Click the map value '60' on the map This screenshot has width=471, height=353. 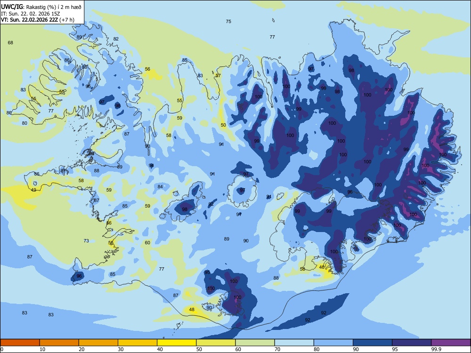[x=147, y=242]
